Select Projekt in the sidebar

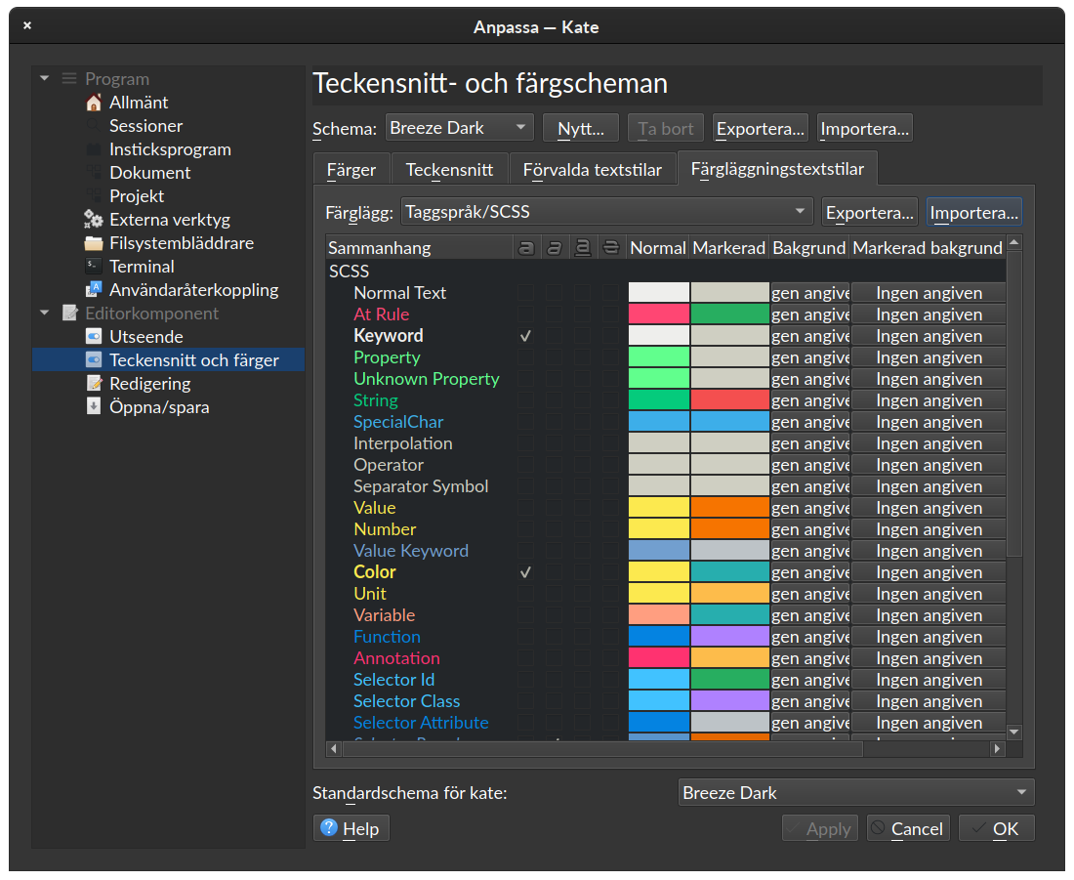137,196
